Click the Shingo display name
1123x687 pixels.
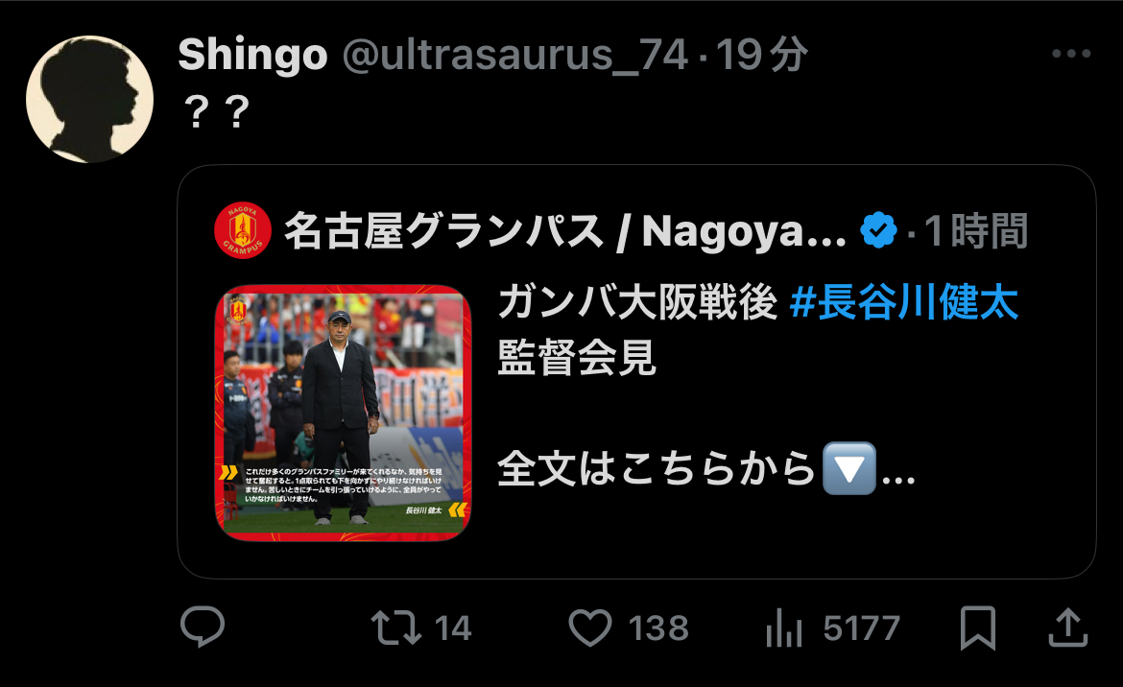tap(252, 55)
